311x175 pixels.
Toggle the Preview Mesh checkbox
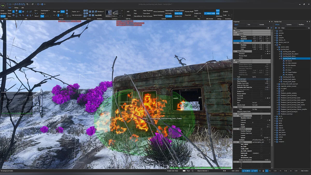(x=261, y=56)
